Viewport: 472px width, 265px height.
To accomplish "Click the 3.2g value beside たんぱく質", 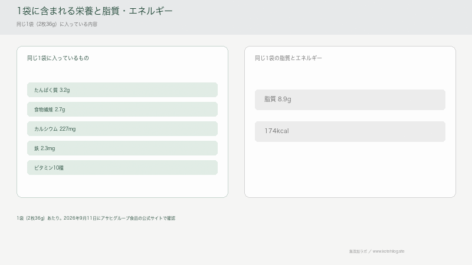I will point(65,90).
